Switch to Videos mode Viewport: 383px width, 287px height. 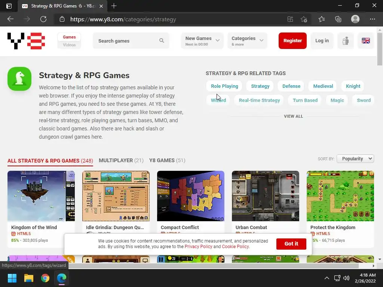tap(69, 45)
